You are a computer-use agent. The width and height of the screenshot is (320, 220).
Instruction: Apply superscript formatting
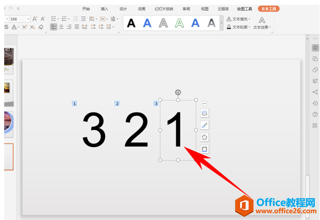(x=24, y=27)
